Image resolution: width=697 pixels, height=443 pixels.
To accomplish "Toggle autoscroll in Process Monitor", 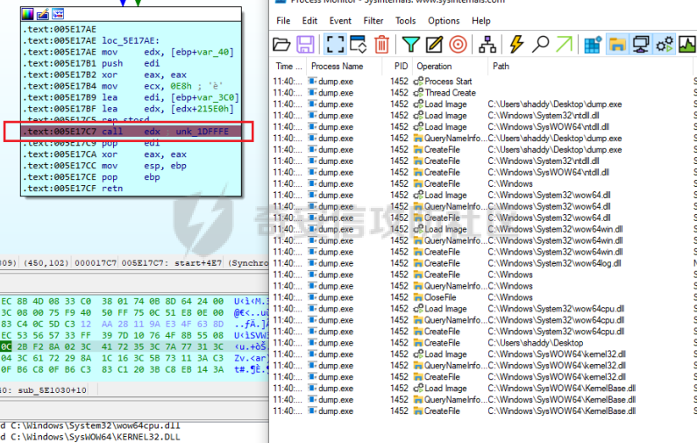I will (x=358, y=45).
